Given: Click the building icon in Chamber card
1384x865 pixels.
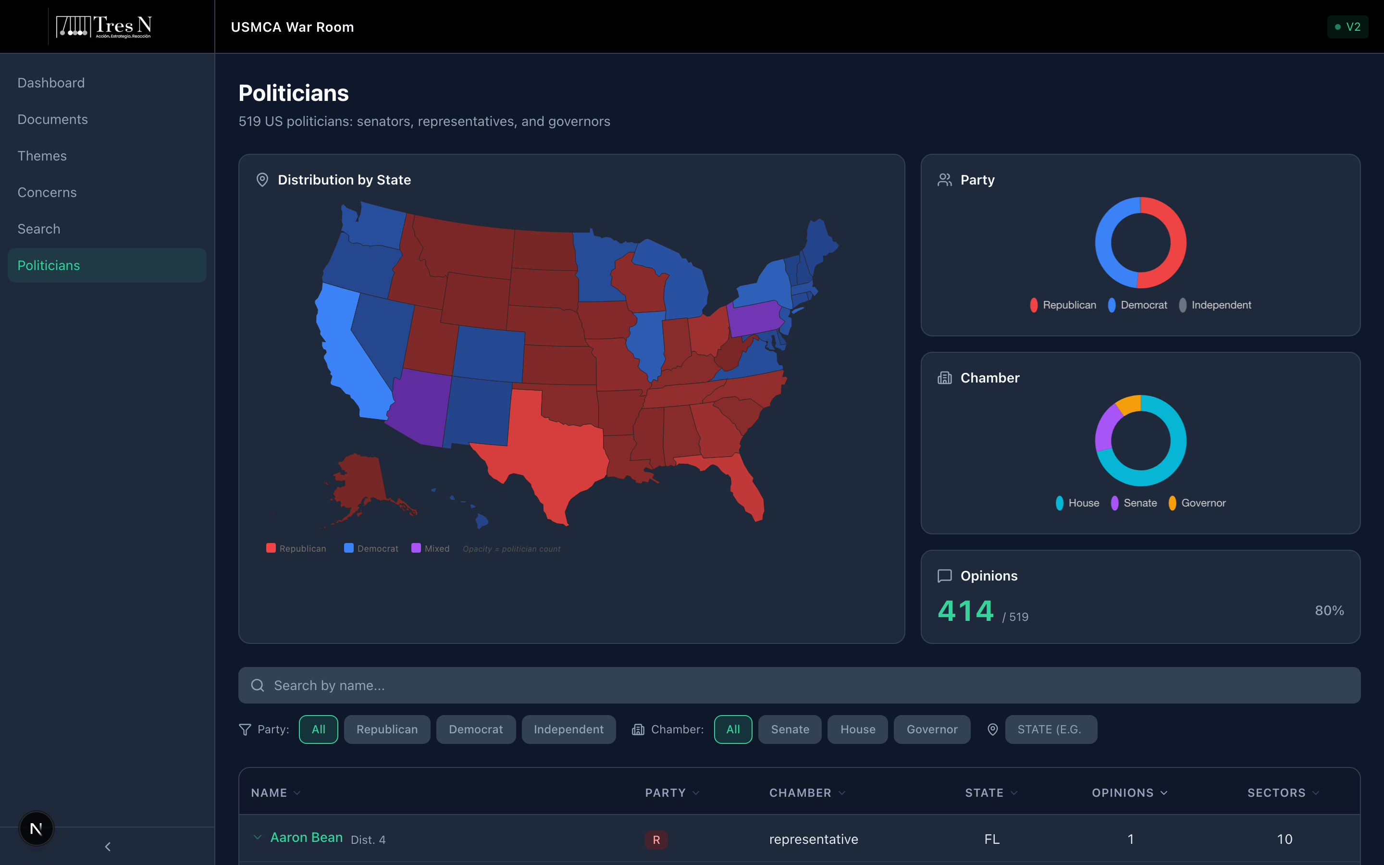Looking at the screenshot, I should pyautogui.click(x=944, y=378).
